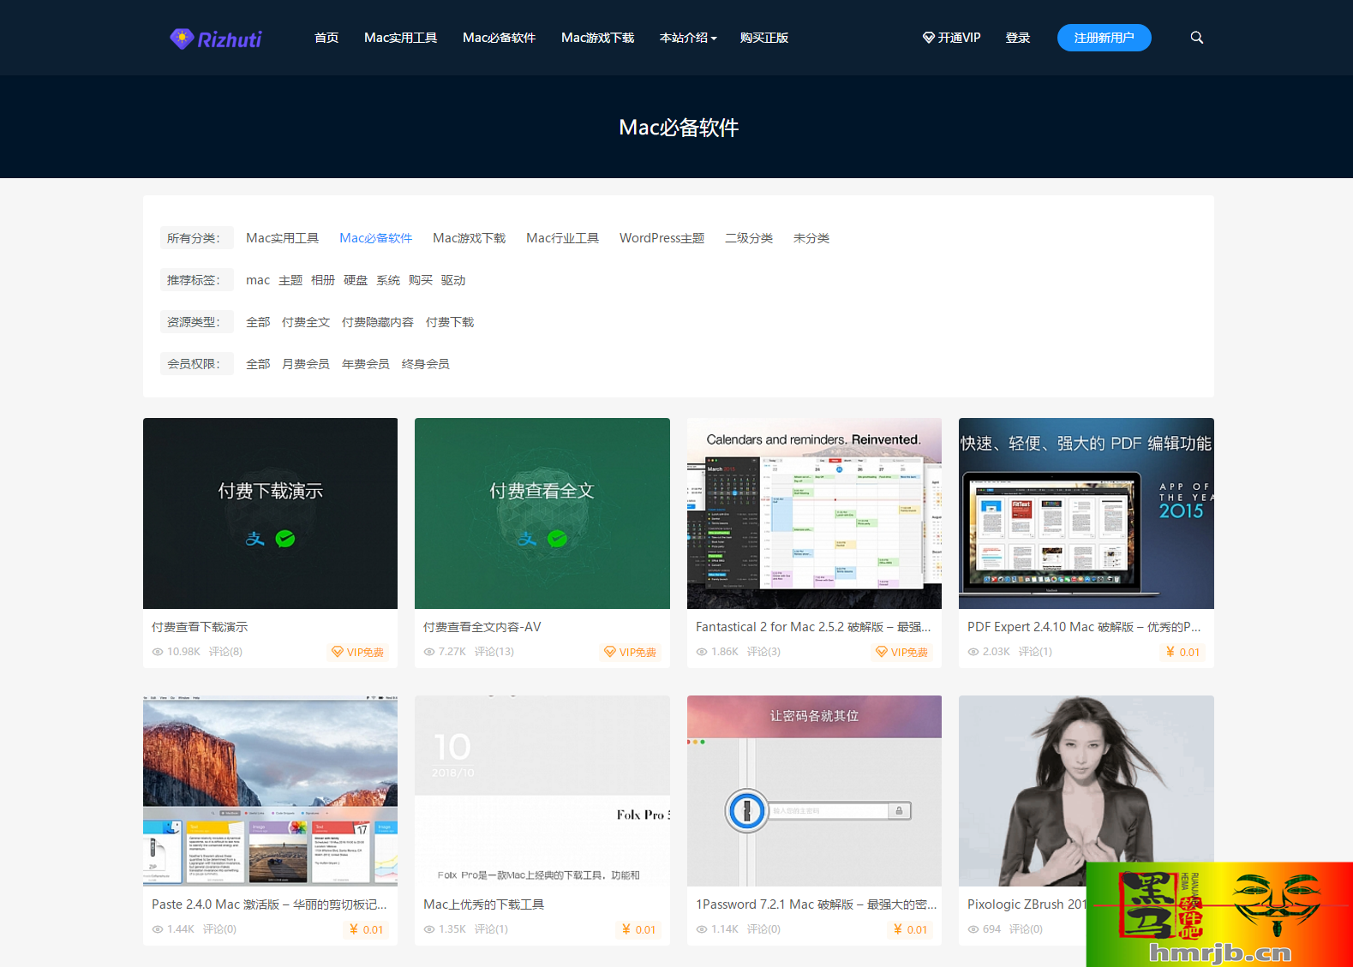Select 未分类 category filter

pos(811,238)
